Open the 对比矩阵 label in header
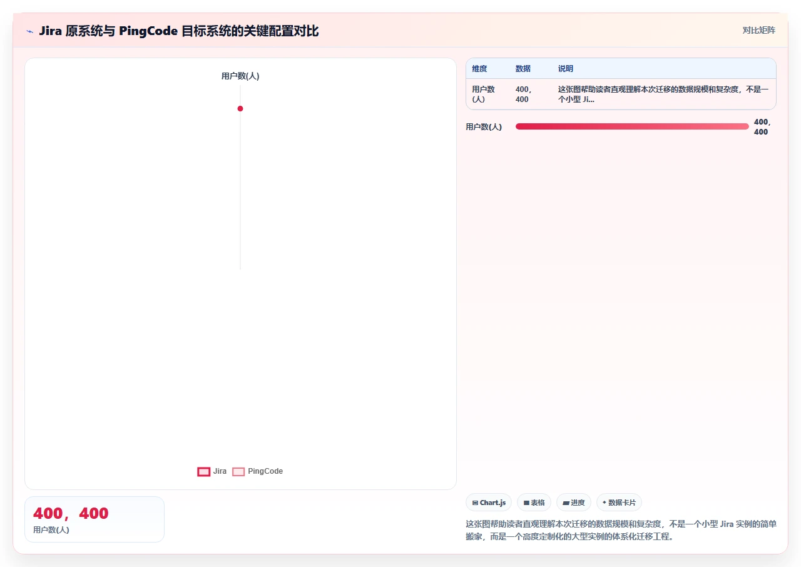Image resolution: width=801 pixels, height=567 pixels. tap(758, 30)
